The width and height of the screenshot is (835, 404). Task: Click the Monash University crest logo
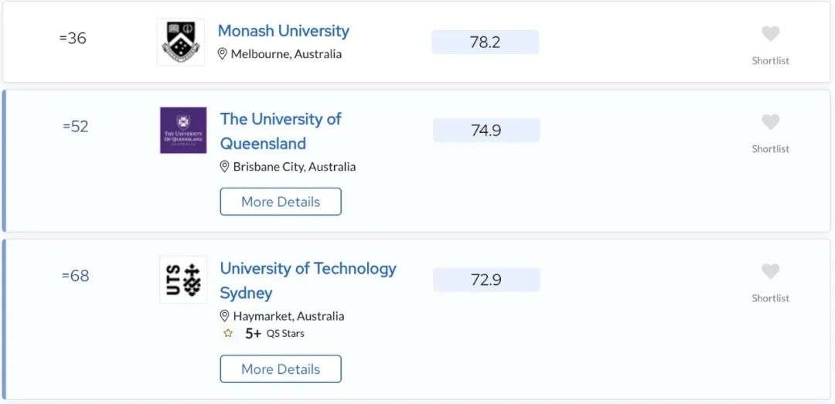[x=181, y=42]
